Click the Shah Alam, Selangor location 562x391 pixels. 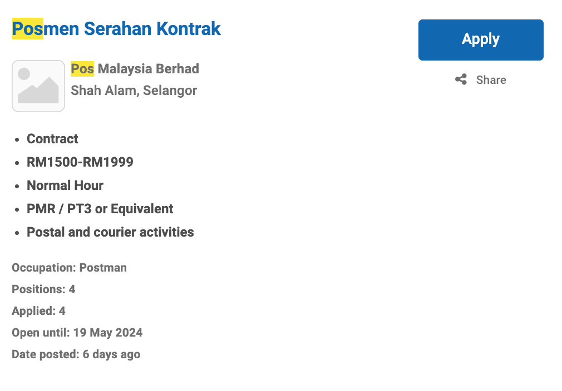click(134, 91)
